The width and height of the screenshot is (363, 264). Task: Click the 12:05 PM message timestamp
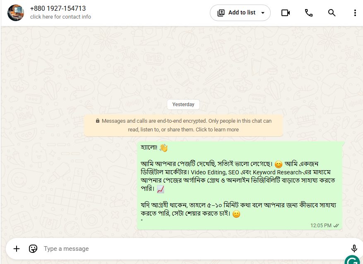tap(321, 226)
